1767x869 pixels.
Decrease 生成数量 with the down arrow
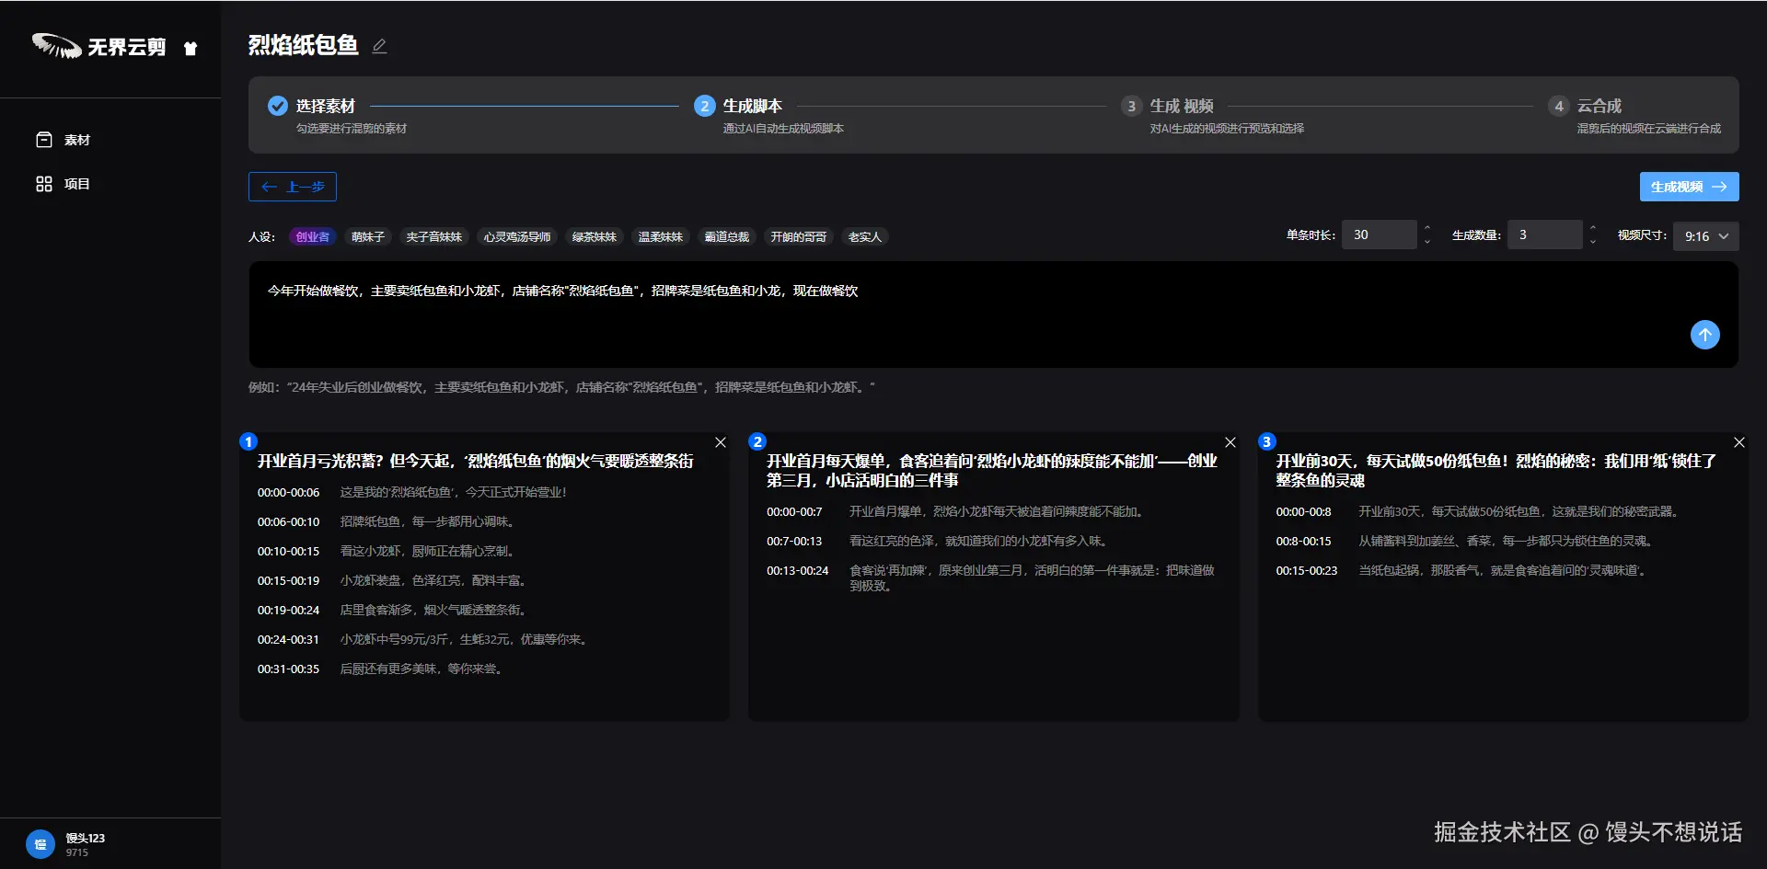(x=1593, y=242)
